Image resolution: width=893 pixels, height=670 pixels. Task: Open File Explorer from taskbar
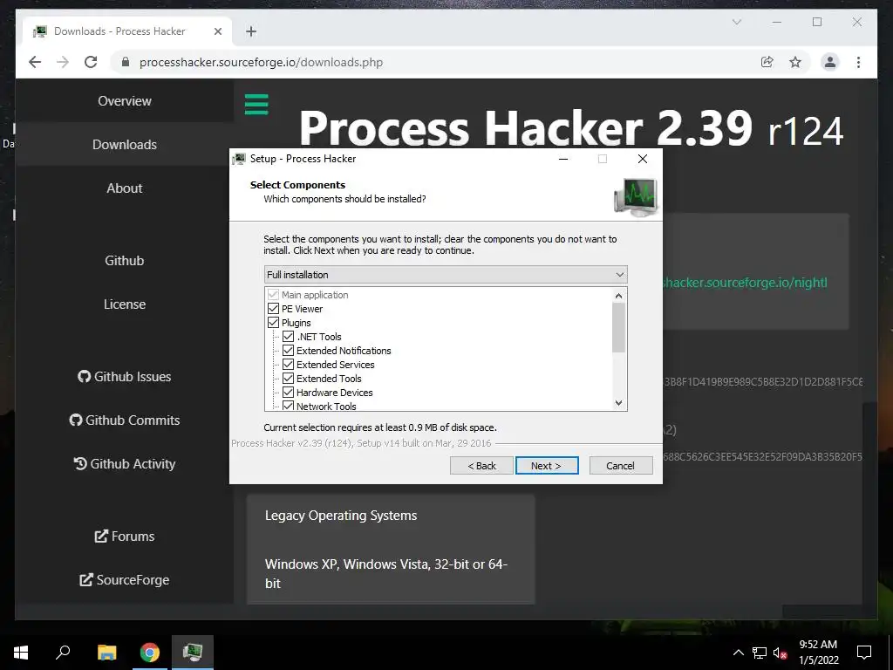click(106, 653)
